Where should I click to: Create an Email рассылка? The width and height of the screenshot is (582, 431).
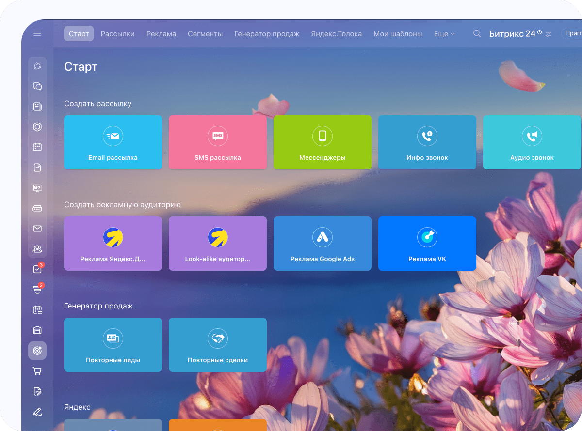click(x=113, y=142)
